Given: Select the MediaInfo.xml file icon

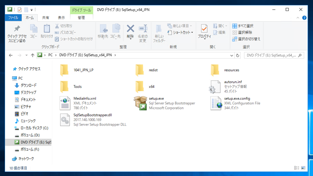Looking at the screenshot, I should pos(65,103).
